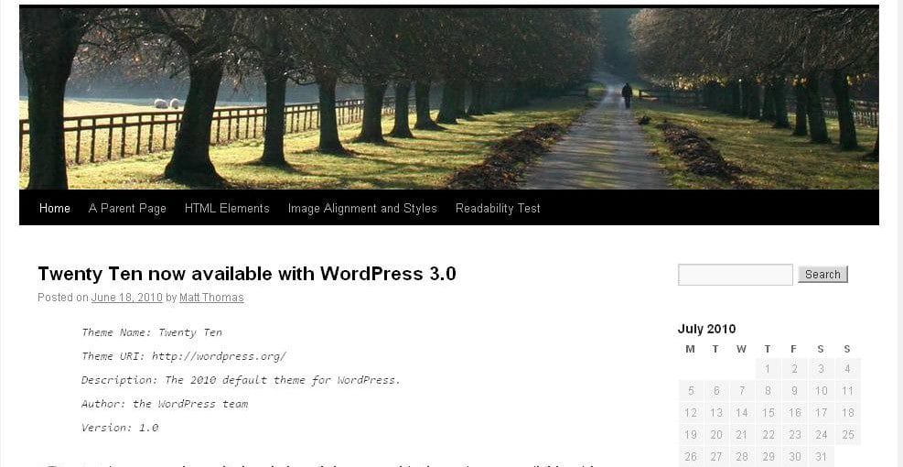The image size is (903, 467).
Task: Click the Search button
Action: [x=822, y=275]
